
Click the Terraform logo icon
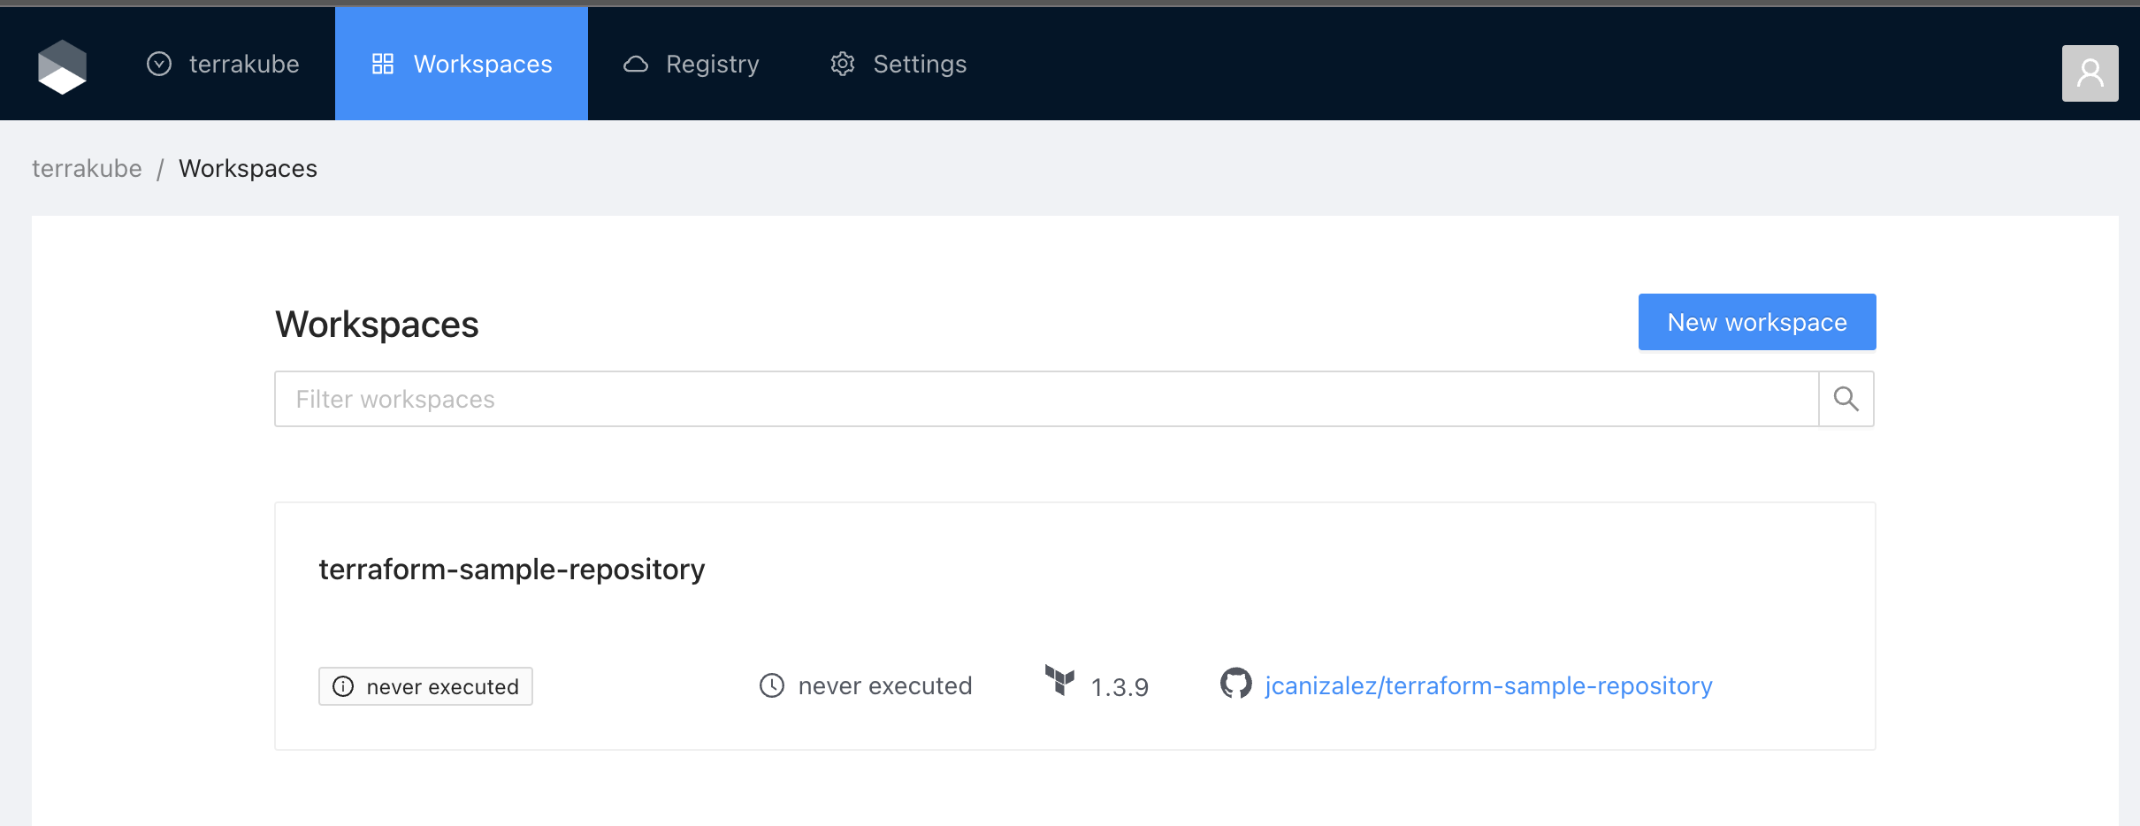[x=1059, y=681]
